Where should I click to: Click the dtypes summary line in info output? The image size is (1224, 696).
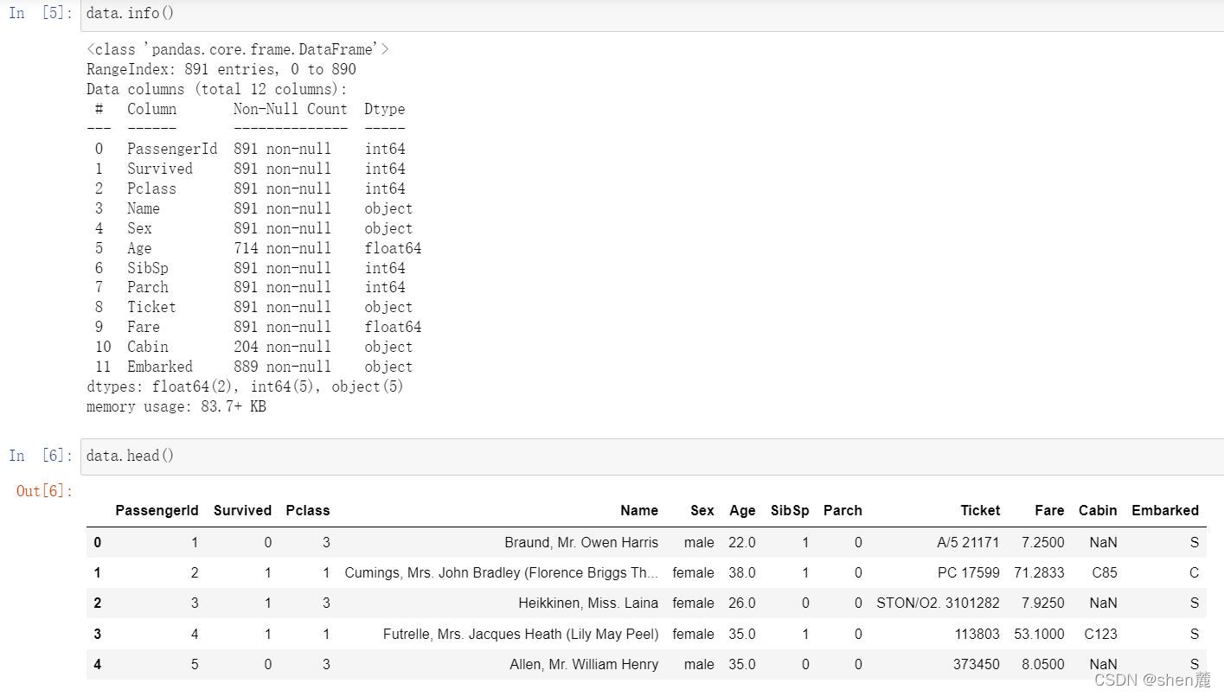coord(246,386)
